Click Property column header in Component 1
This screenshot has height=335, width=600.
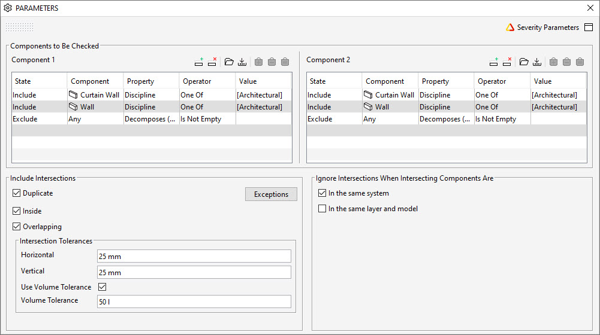point(151,81)
